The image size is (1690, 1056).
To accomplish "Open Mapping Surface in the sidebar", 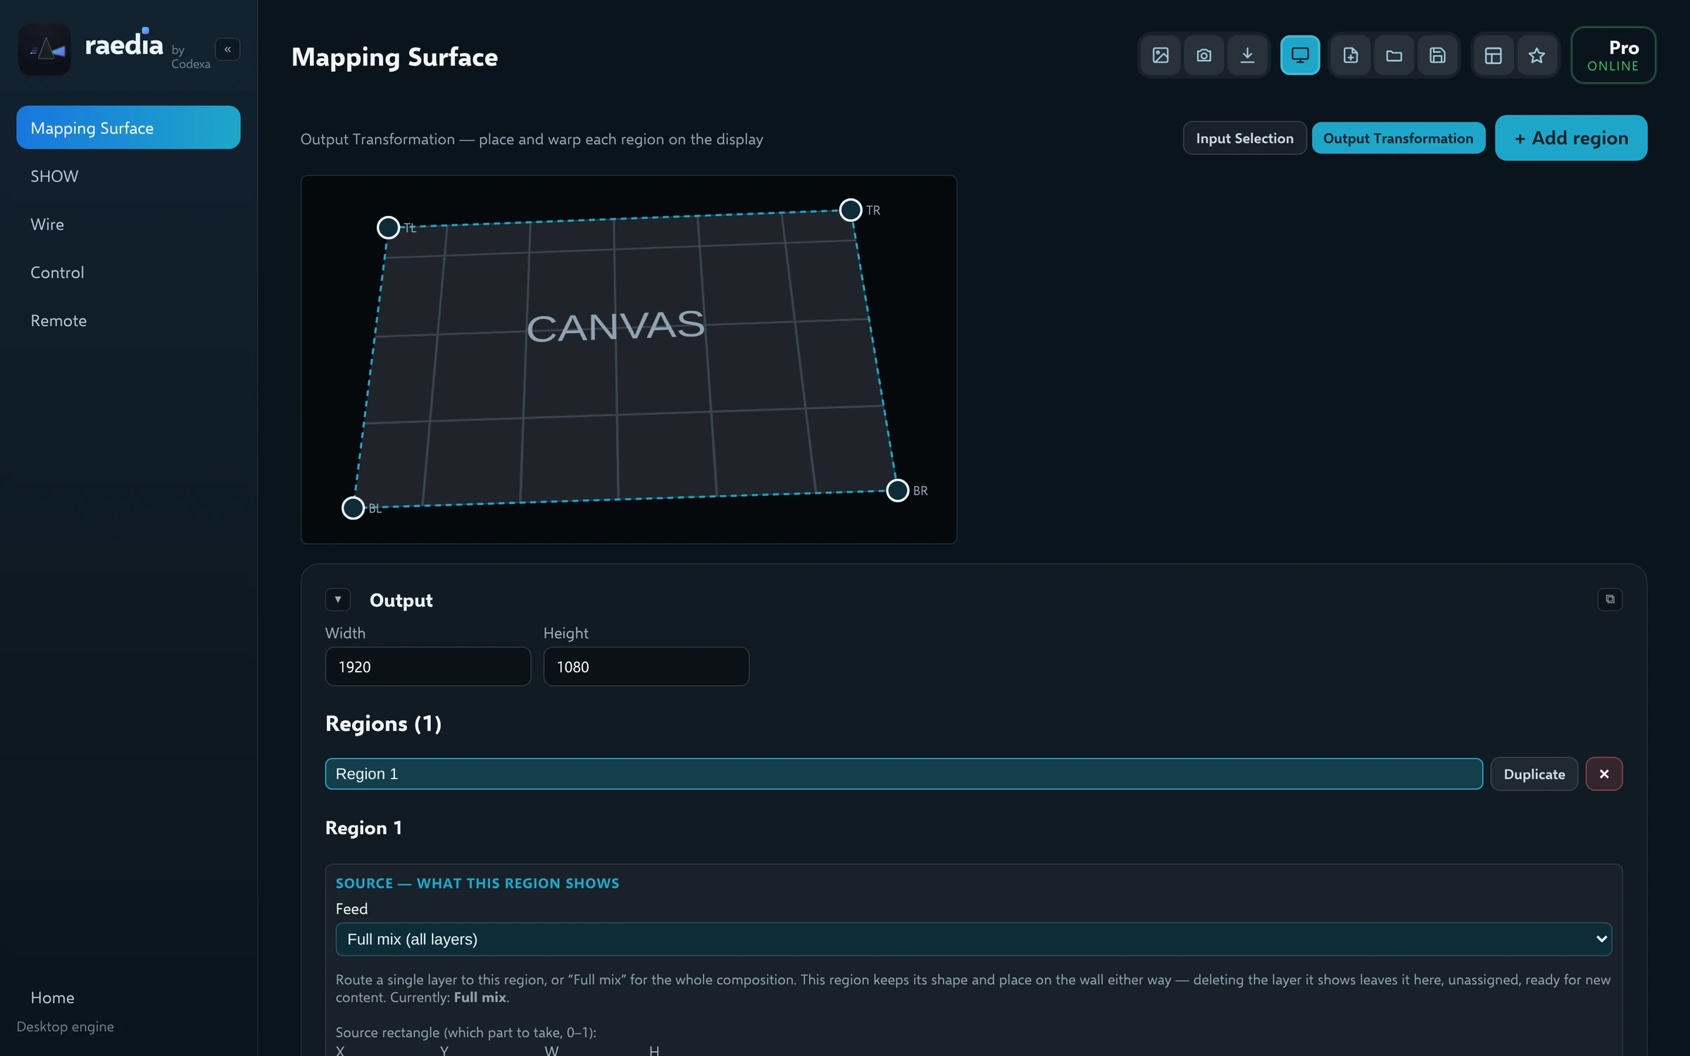I will point(128,127).
